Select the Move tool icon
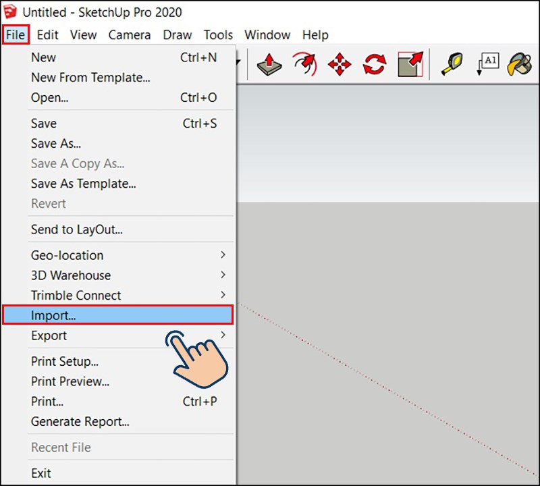 pos(340,64)
